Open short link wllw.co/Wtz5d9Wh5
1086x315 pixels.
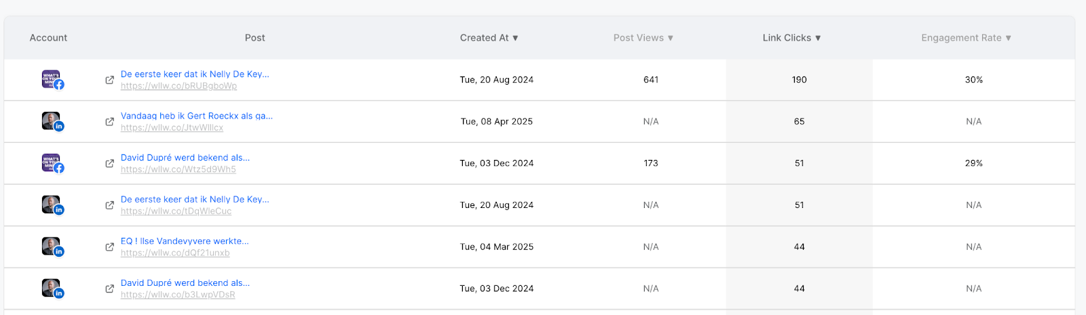[x=179, y=169]
